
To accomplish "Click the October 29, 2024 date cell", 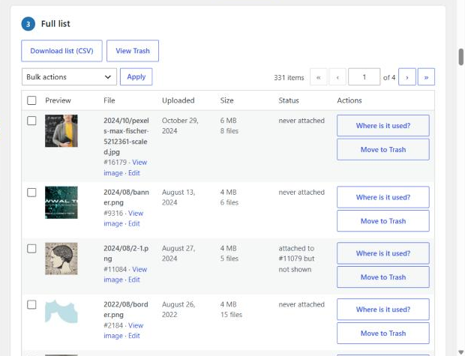I will [x=180, y=126].
